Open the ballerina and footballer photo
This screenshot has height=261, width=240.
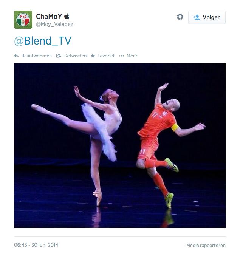coord(120,145)
